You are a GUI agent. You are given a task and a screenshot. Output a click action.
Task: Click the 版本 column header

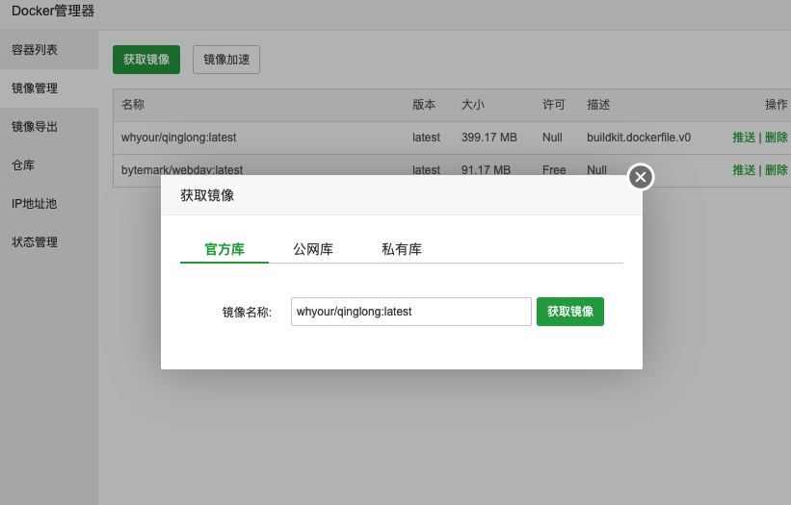[424, 105]
